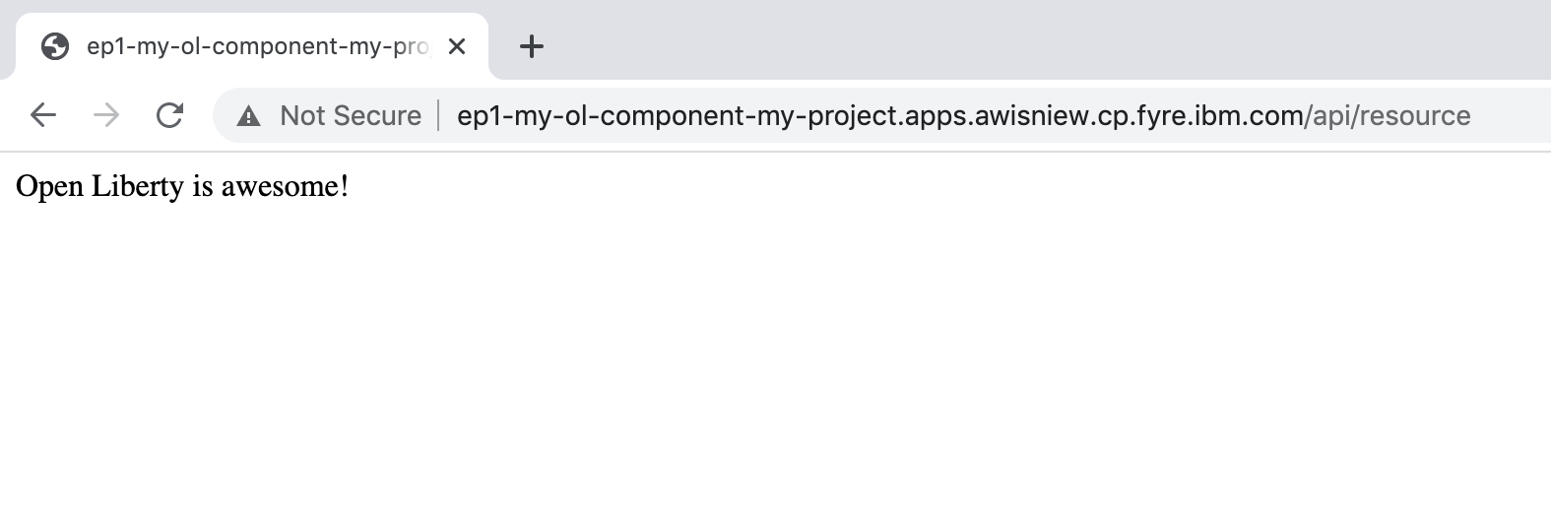Go back using the back arrow
1551x513 pixels.
tap(43, 115)
